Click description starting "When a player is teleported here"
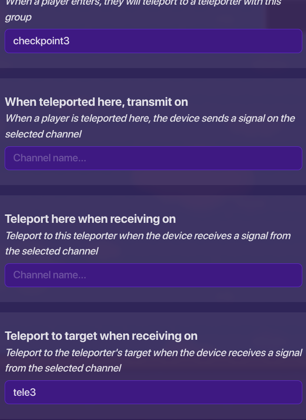 150,118
